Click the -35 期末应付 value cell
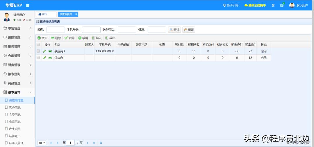 tap(237, 51)
